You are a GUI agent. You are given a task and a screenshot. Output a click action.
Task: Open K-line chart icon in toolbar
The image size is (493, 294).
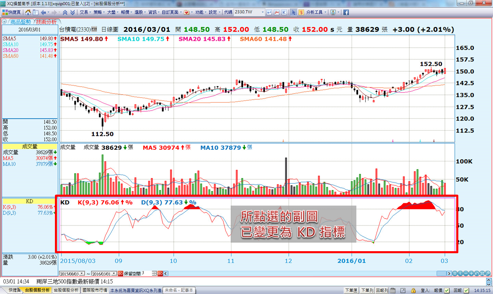(x=284, y=12)
